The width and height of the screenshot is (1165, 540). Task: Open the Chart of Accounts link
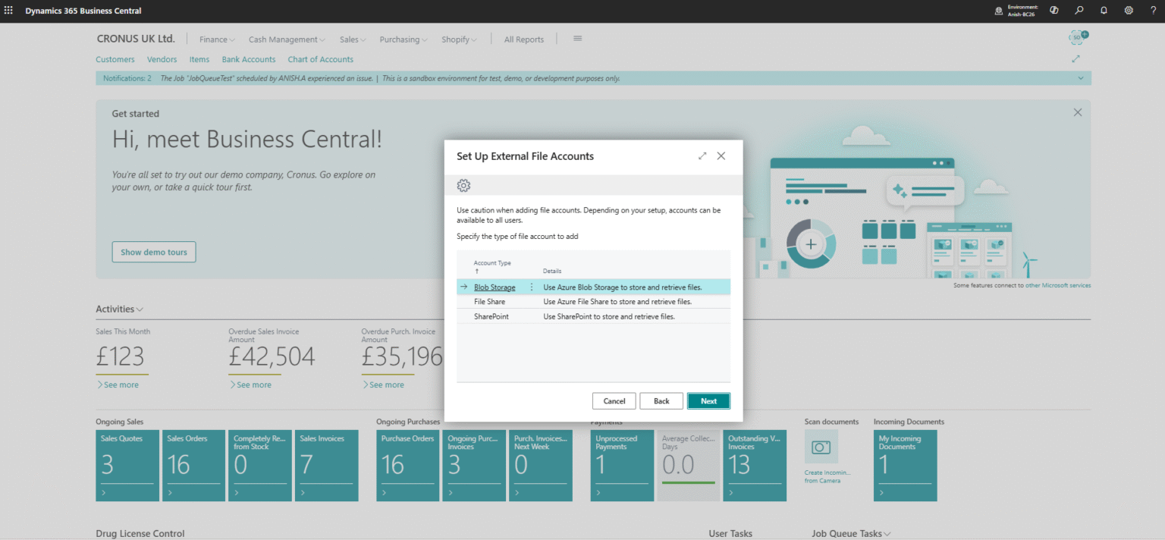320,59
